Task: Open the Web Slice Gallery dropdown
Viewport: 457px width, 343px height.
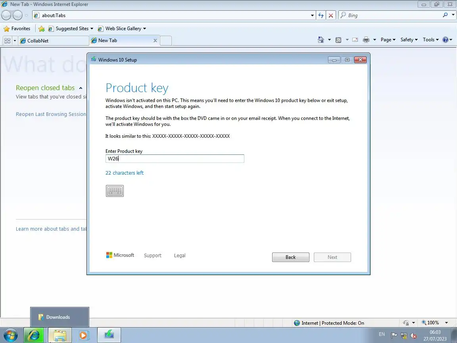Action: 122,29
